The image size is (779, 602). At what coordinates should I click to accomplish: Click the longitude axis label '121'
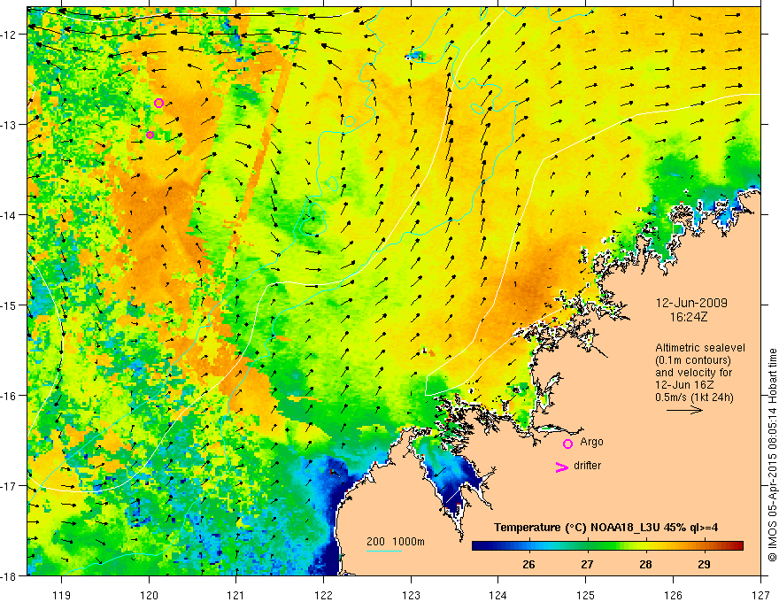click(x=236, y=595)
